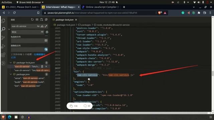Open Brave Rewards triangle icon
This screenshot has width=214, height=120.
(x=165, y=13)
